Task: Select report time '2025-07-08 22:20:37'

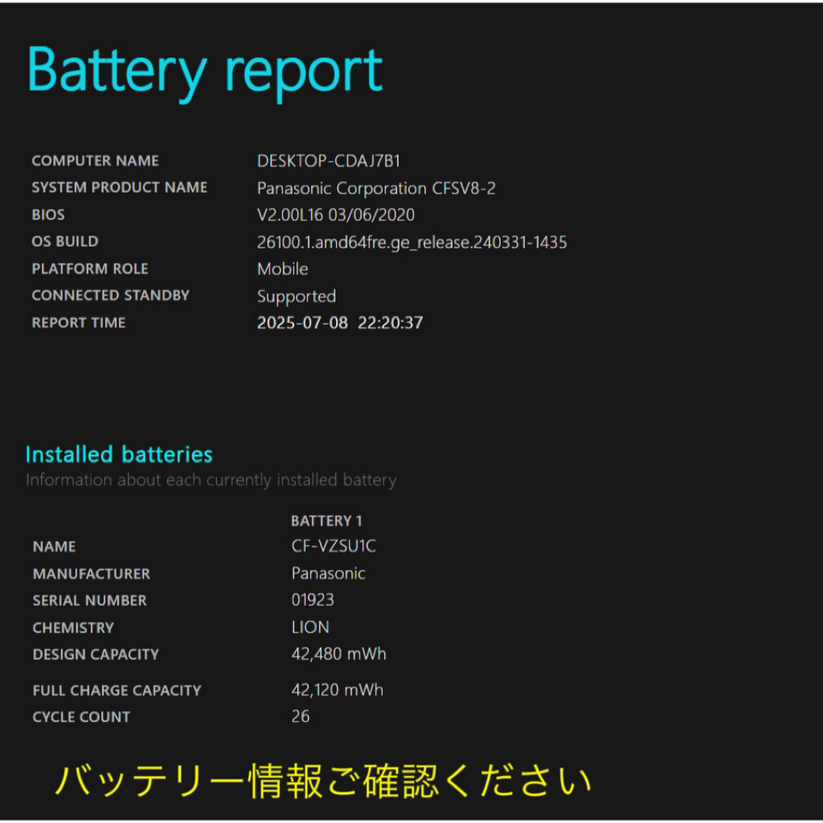Action: pyautogui.click(x=340, y=323)
